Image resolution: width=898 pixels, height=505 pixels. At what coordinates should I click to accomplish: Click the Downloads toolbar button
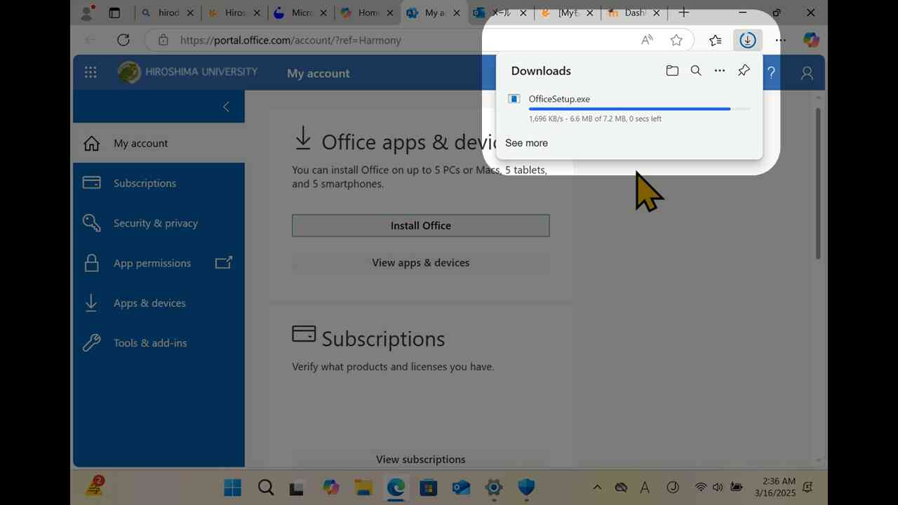748,40
